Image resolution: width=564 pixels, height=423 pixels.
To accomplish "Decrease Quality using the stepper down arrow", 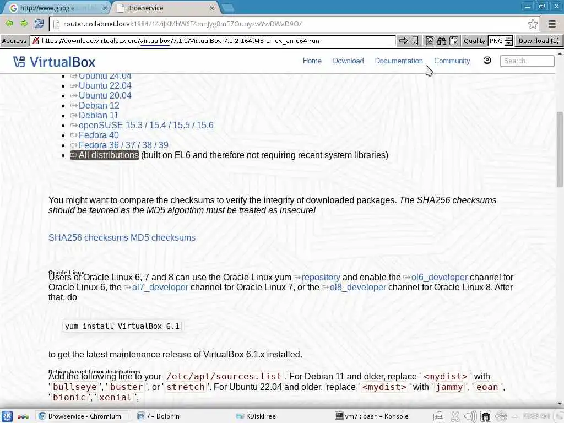I will 508,43.
